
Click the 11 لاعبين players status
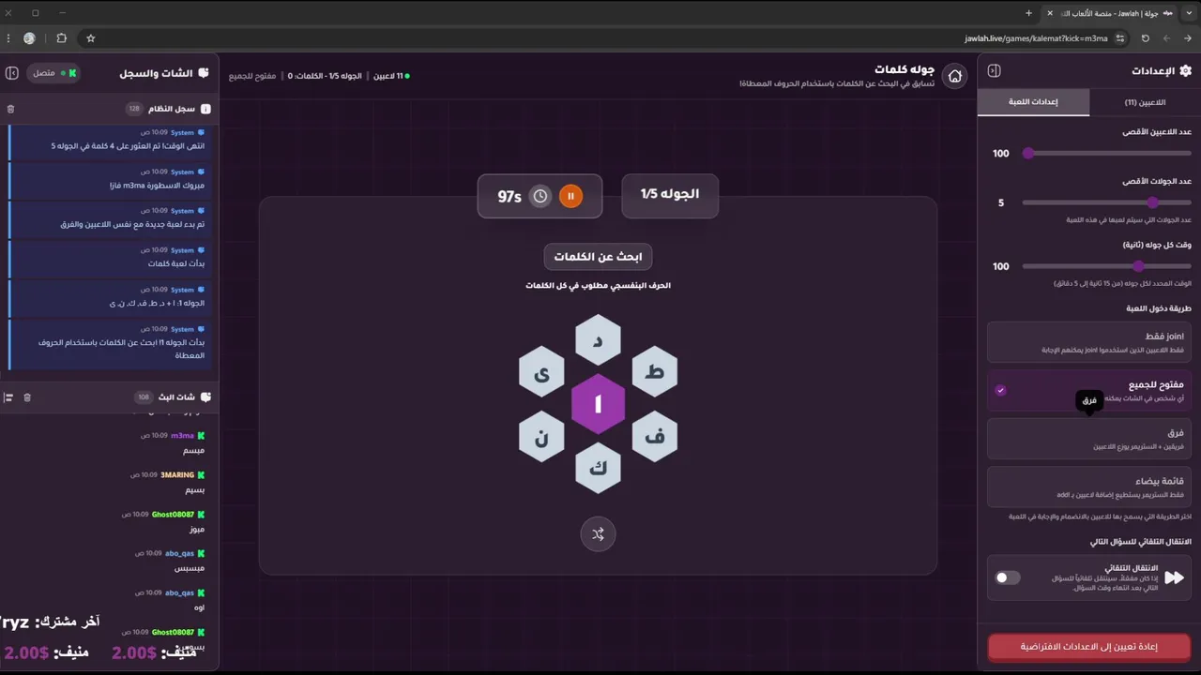click(x=391, y=76)
